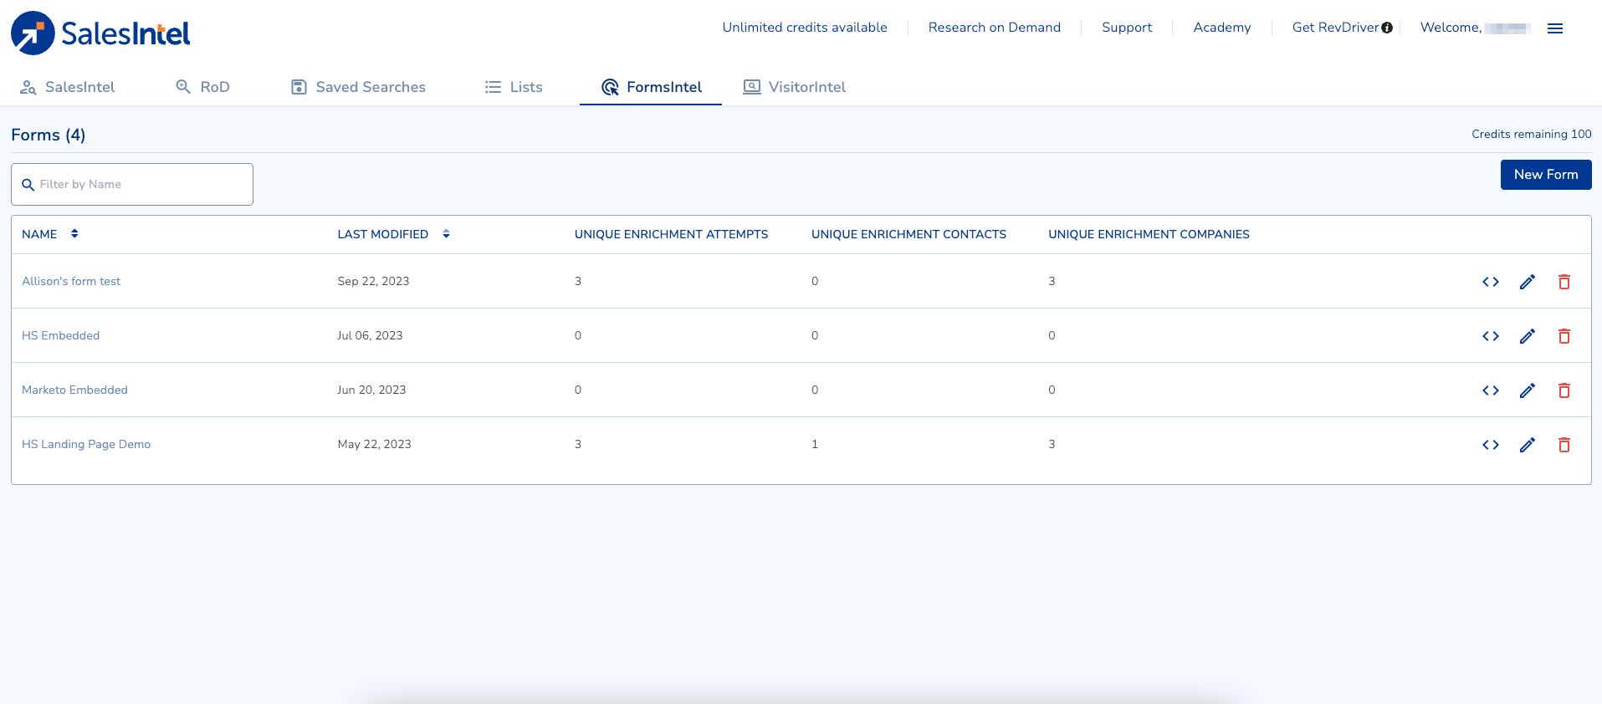Open HS Landing Page Demo link
The image size is (1602, 704).
[x=86, y=445]
